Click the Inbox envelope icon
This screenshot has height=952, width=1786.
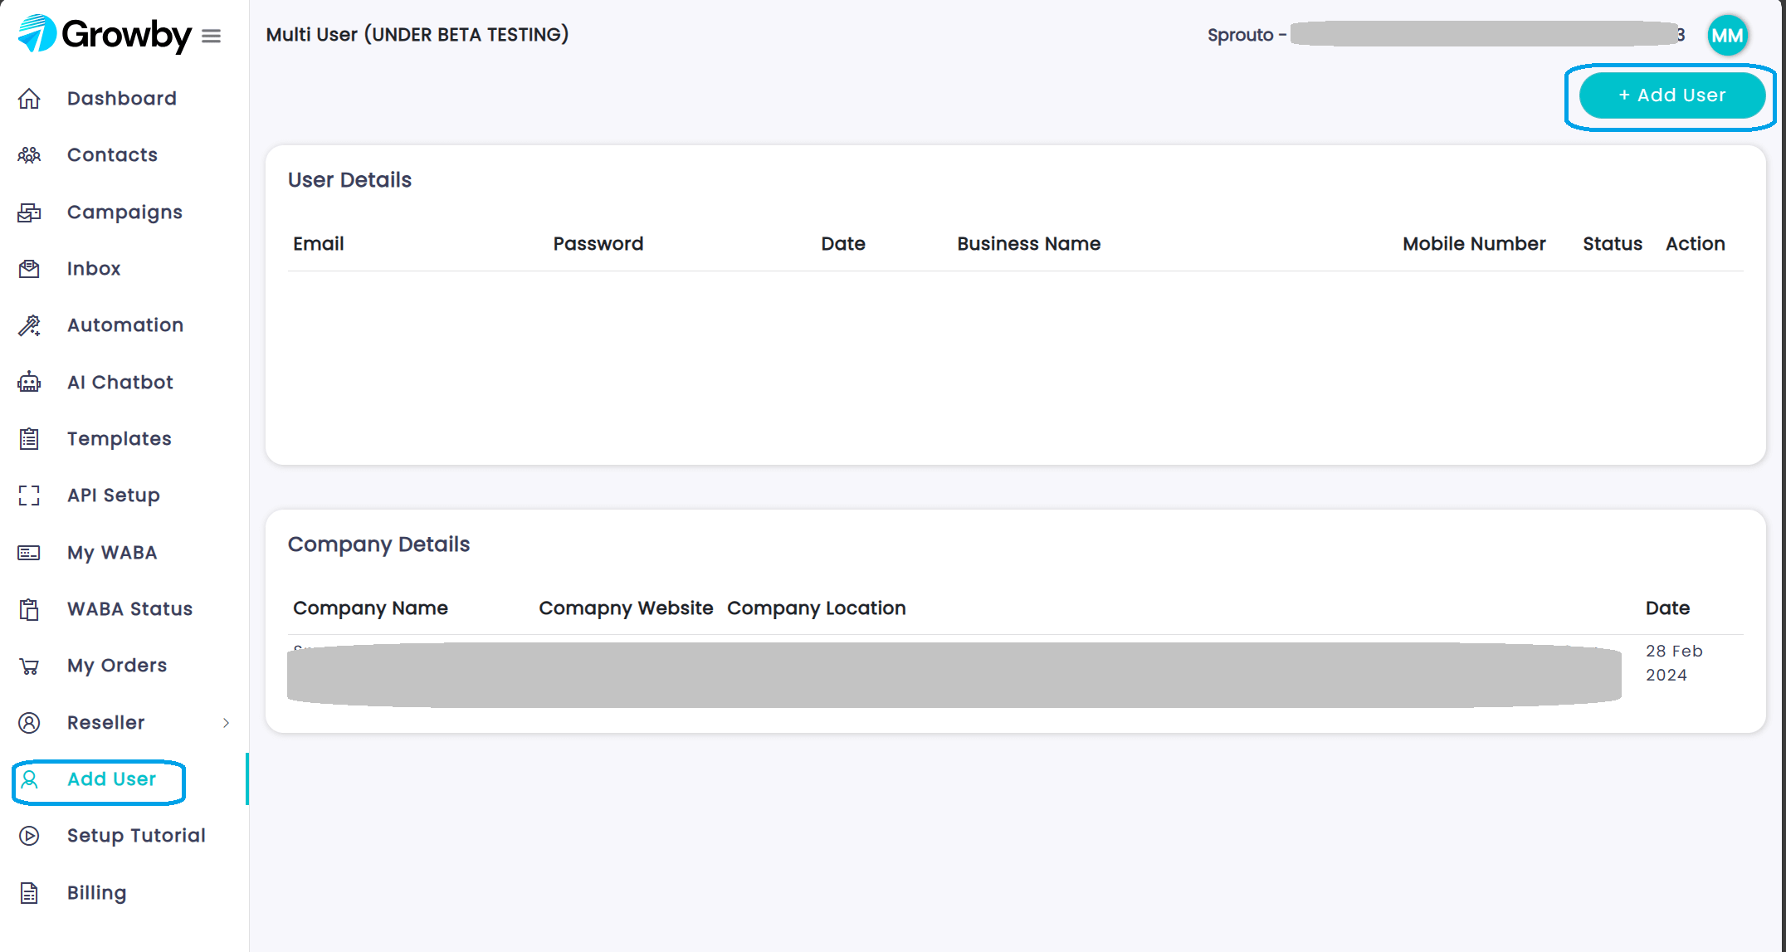coord(29,269)
